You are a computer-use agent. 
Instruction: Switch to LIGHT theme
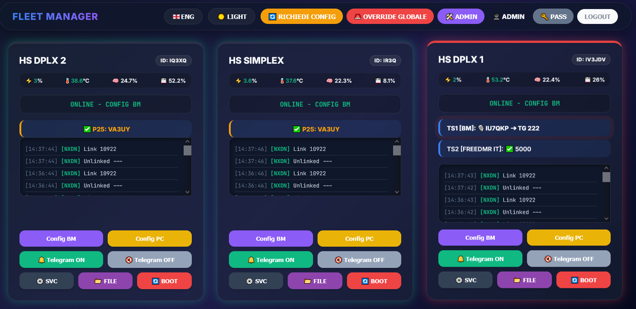pyautogui.click(x=232, y=17)
